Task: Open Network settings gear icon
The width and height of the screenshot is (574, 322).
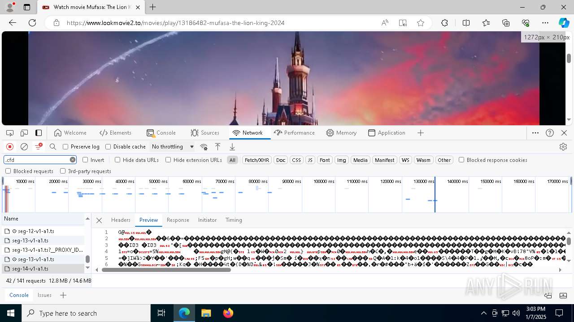Action: click(563, 147)
